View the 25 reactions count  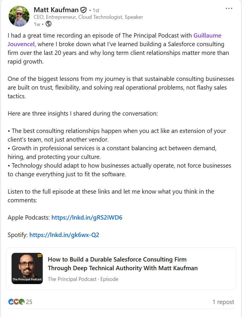[29, 302]
